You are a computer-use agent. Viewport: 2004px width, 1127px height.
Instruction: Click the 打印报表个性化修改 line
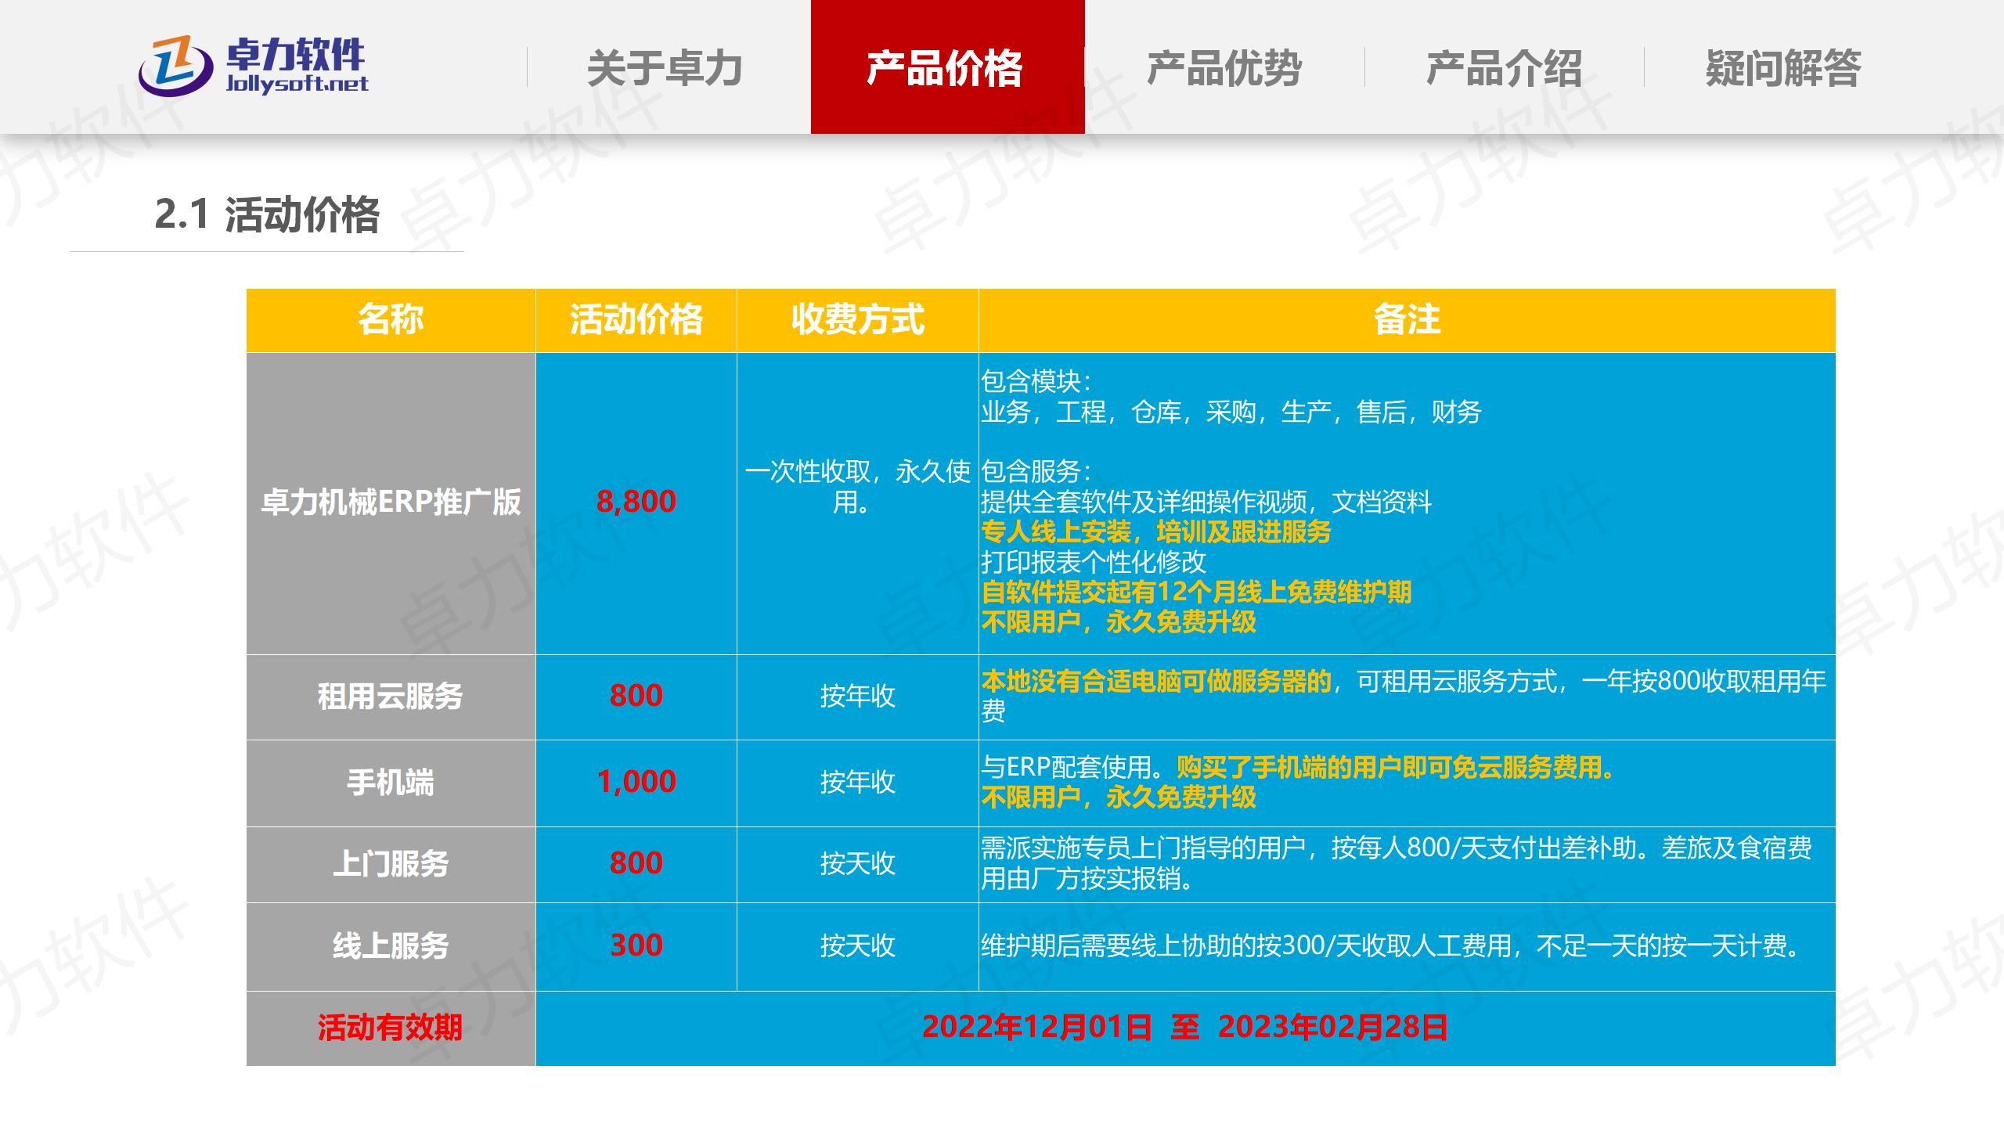tap(1094, 562)
